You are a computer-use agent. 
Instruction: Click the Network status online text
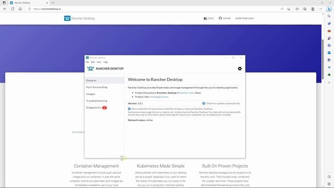point(140,120)
